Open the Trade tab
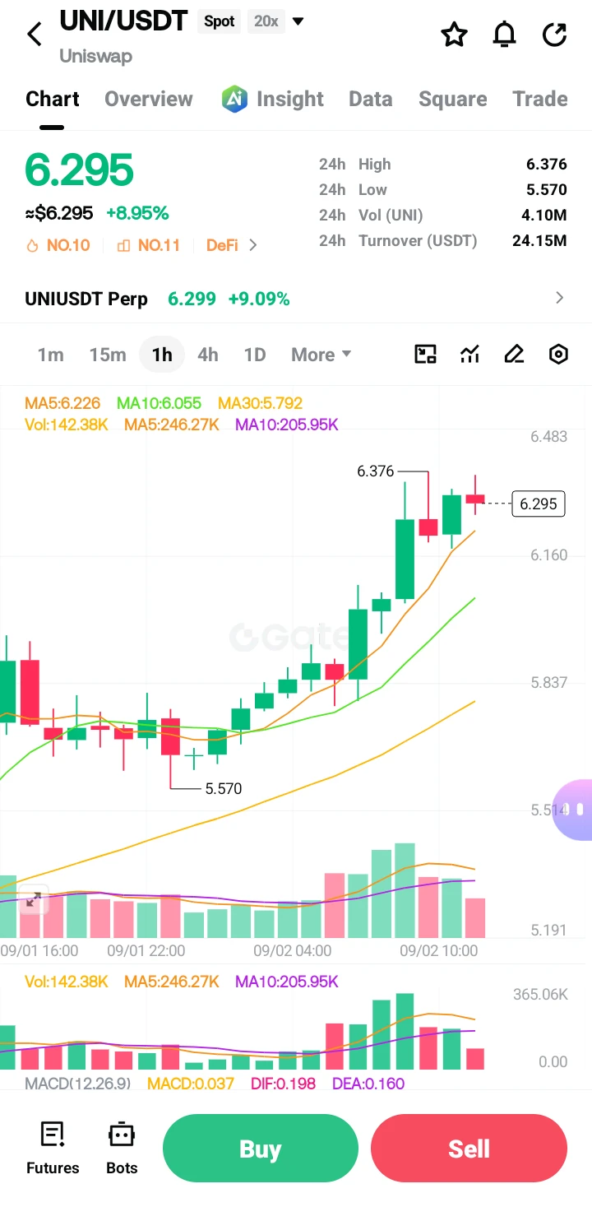Image resolution: width=592 pixels, height=1207 pixels. pos(540,99)
